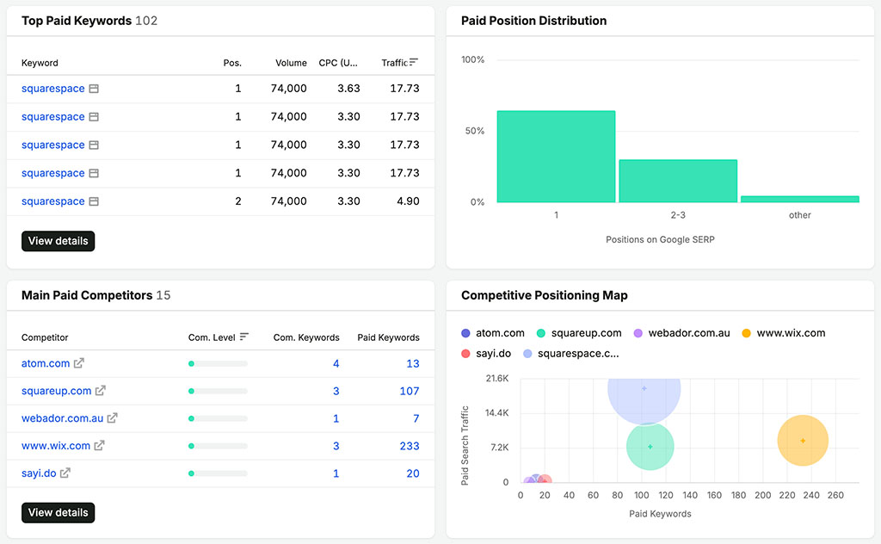Click the Com. Keywords column header

[x=306, y=337]
